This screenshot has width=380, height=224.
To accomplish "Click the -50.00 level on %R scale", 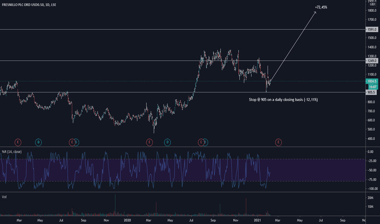I will (x=372, y=170).
